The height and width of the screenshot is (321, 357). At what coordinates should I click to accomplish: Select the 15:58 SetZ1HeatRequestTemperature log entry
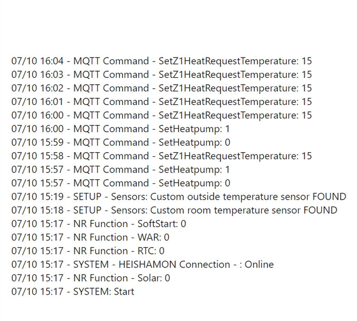(161, 156)
